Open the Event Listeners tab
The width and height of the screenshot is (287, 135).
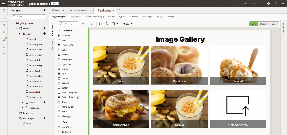[x=94, y=17]
